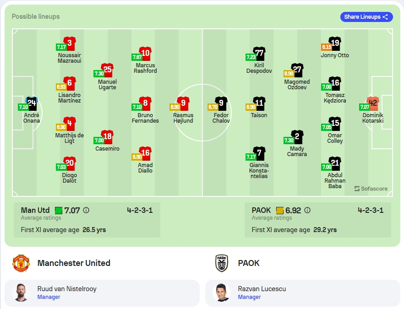This screenshot has height=309, width=404.
Task: Select Fedor Chalov's number 9 shirt
Action: point(221,103)
